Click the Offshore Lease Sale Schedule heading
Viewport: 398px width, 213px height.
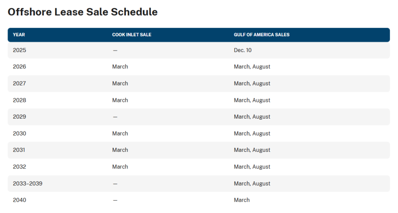point(83,12)
